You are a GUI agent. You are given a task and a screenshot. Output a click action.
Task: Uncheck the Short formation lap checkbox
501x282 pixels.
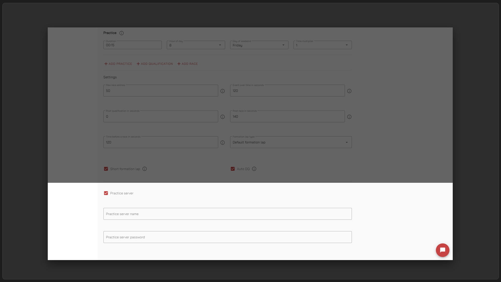(106, 169)
